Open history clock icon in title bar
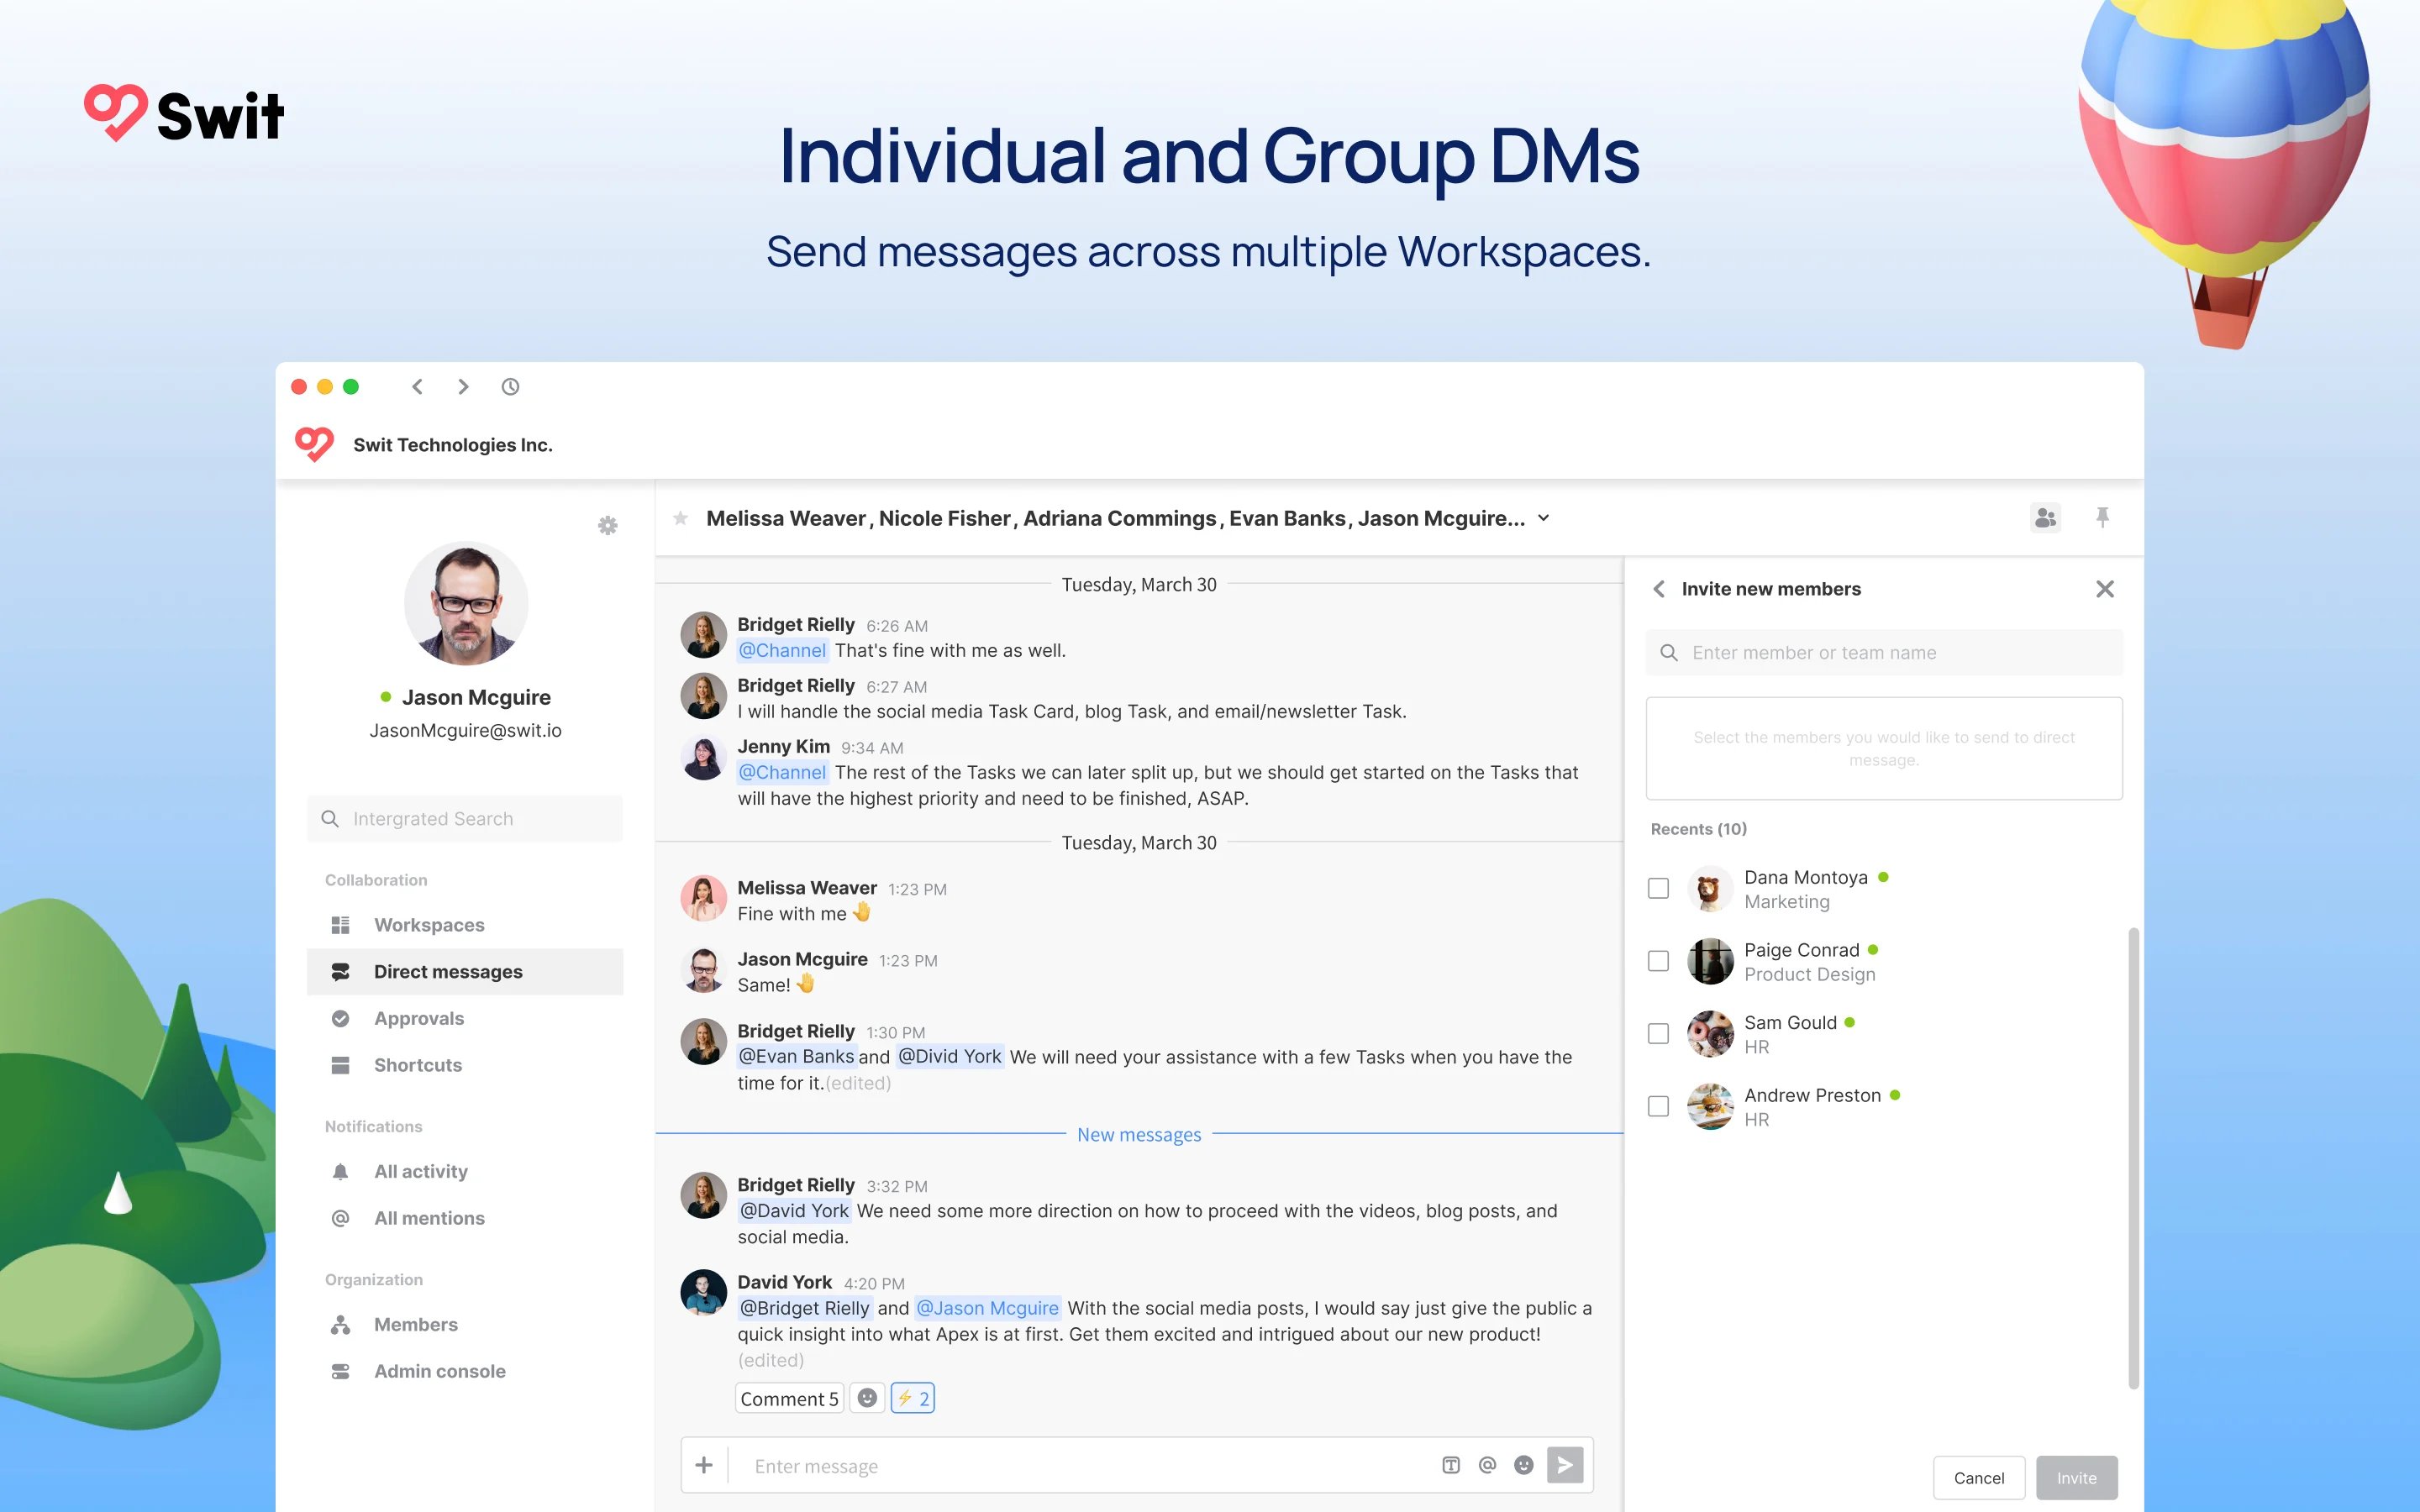2420x1512 pixels. pyautogui.click(x=510, y=387)
